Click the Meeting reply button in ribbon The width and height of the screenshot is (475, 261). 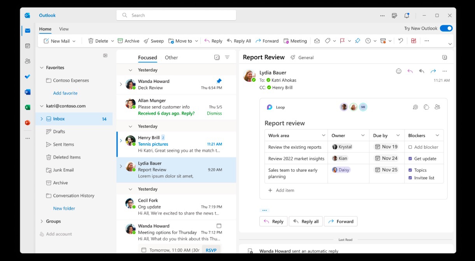pyautogui.click(x=295, y=41)
